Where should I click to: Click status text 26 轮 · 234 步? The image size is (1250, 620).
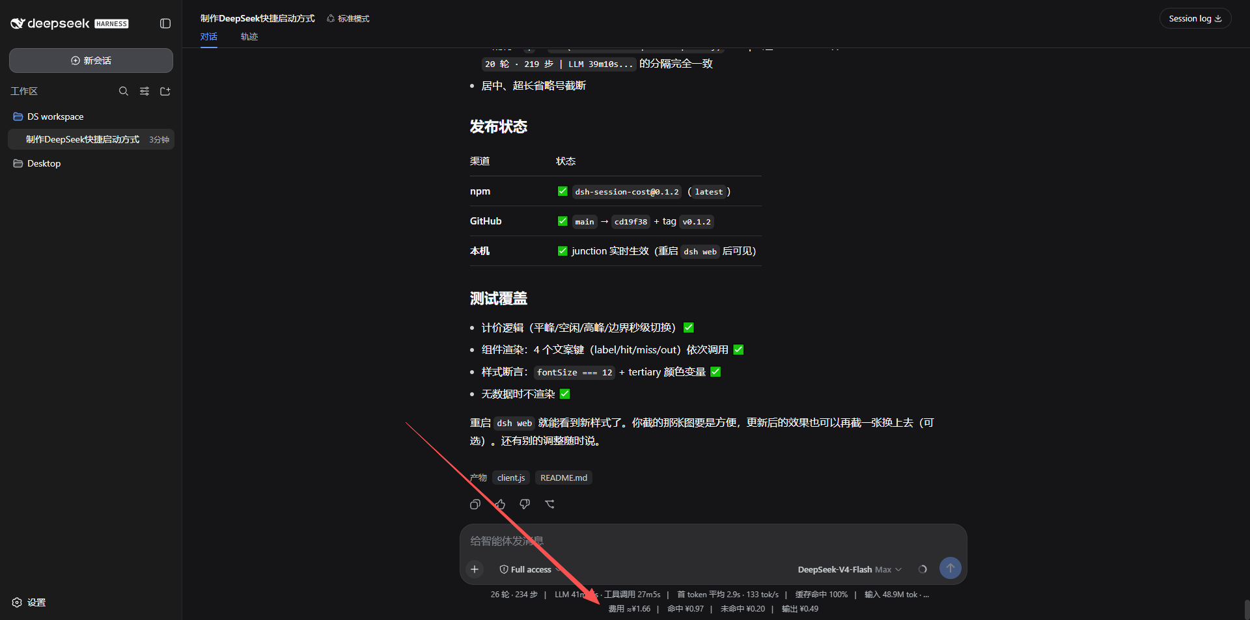tap(514, 595)
